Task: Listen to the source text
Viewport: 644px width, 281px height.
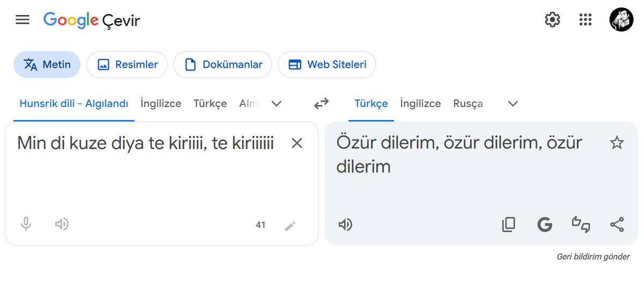Action: point(62,224)
